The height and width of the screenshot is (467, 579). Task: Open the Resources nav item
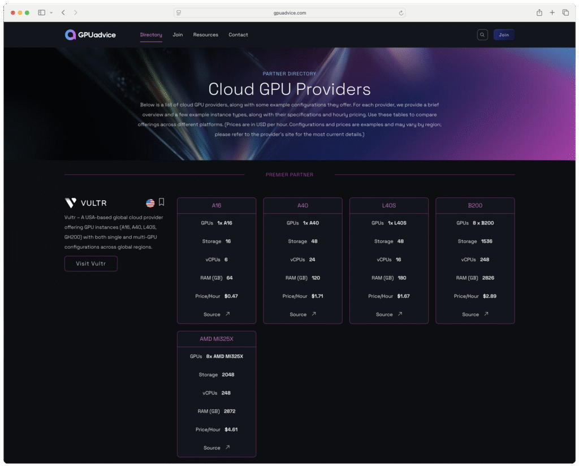click(206, 34)
